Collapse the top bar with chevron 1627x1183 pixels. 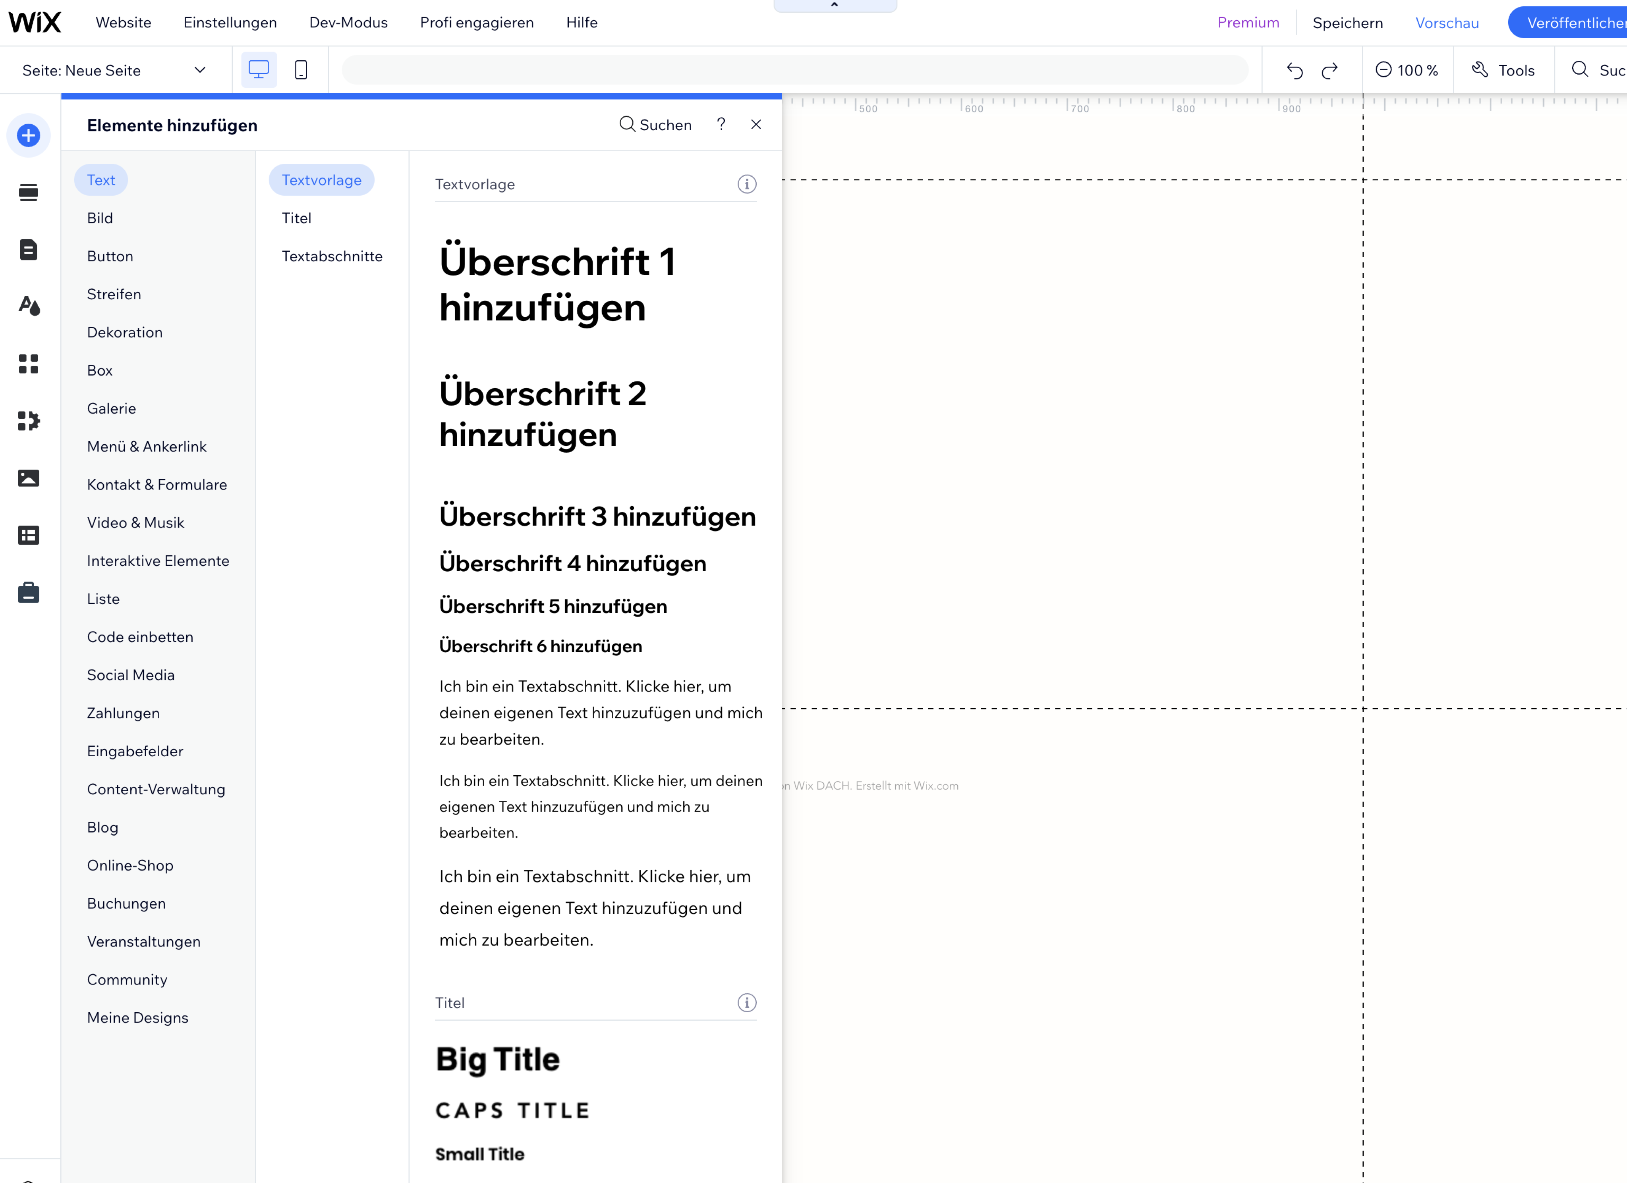tap(834, 6)
